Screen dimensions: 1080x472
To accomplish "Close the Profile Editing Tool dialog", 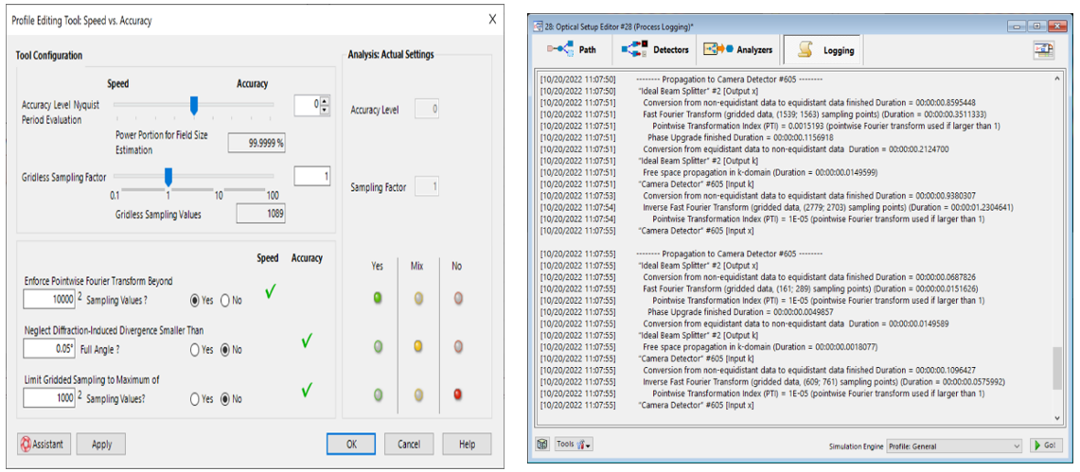I will coord(492,20).
